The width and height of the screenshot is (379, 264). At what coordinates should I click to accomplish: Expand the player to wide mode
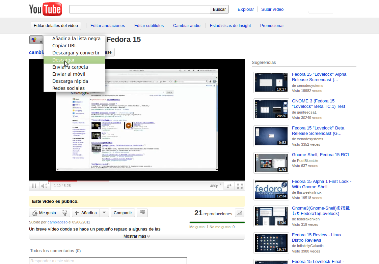229,186
